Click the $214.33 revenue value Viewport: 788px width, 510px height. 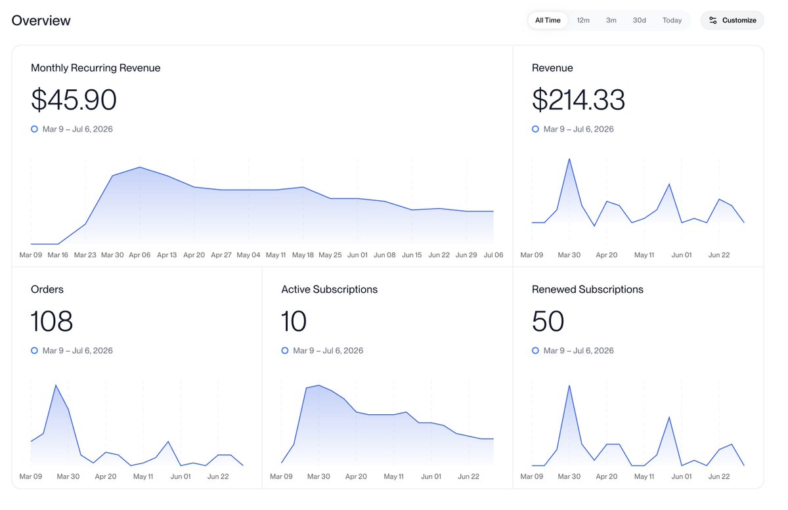579,100
